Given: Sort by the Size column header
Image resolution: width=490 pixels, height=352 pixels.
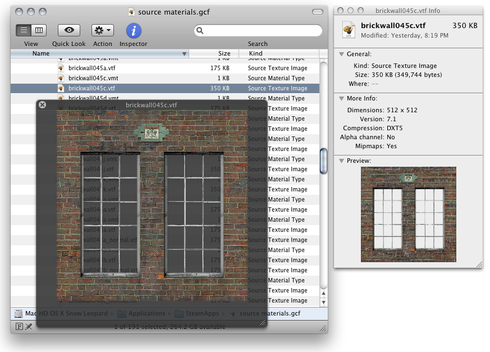Looking at the screenshot, I should click(214, 53).
